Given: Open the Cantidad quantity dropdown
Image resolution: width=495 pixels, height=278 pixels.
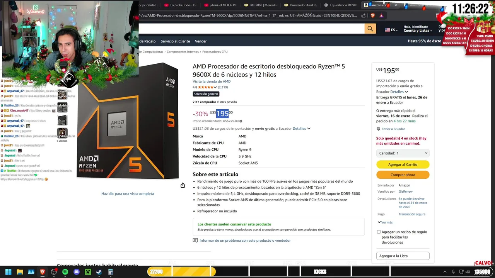Looking at the screenshot, I should point(403,153).
